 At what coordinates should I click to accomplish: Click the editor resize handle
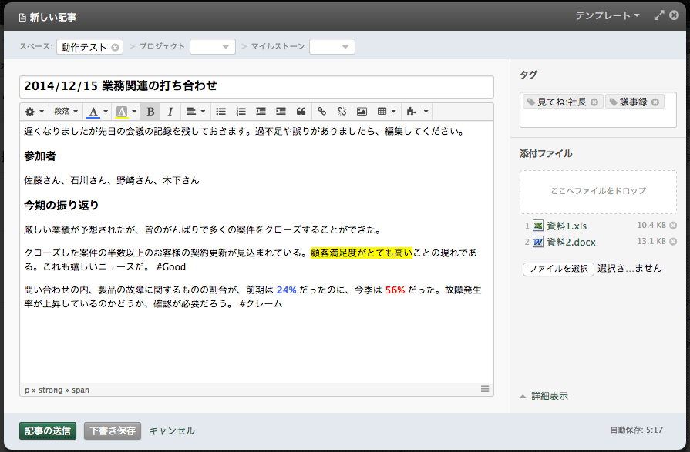coord(484,389)
